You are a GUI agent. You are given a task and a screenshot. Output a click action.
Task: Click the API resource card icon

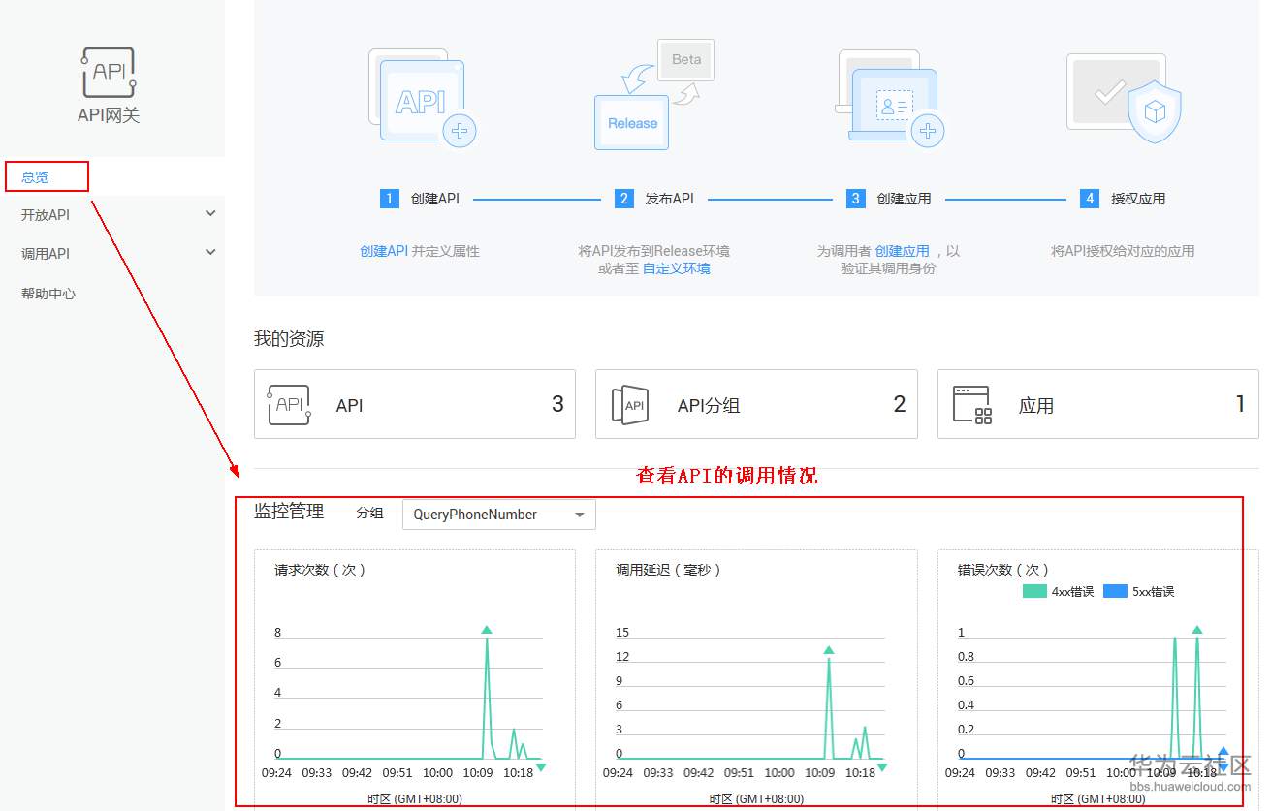289,404
